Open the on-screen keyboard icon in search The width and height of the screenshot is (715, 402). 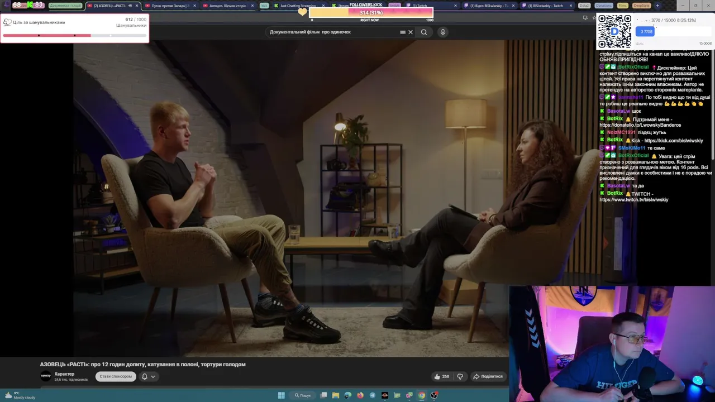coord(403,32)
